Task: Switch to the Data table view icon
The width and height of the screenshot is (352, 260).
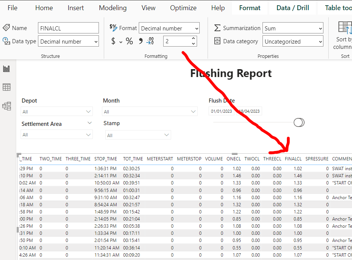Action: (x=6, y=87)
